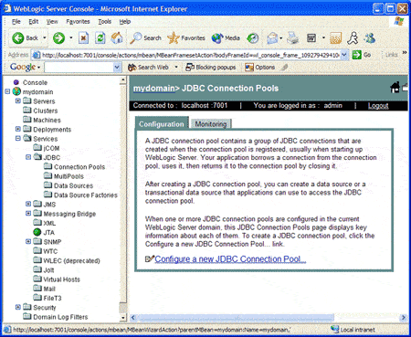Click the mydomain breadcrumb link
This screenshot has height=337, width=411.
point(154,89)
